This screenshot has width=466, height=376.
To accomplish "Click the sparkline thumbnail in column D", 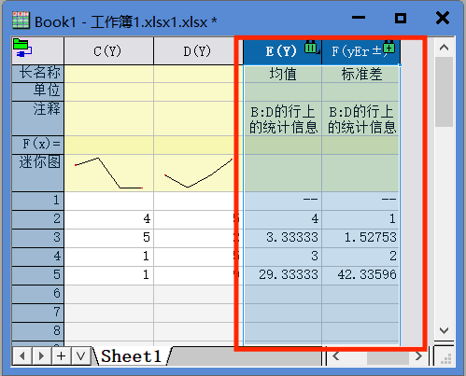I will [198, 173].
